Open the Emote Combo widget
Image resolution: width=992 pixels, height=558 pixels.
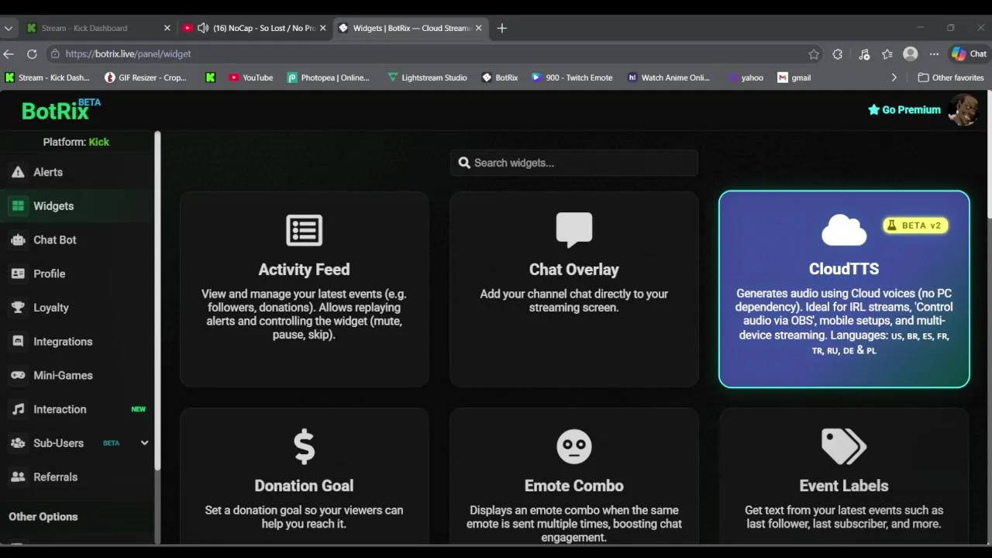point(573,477)
